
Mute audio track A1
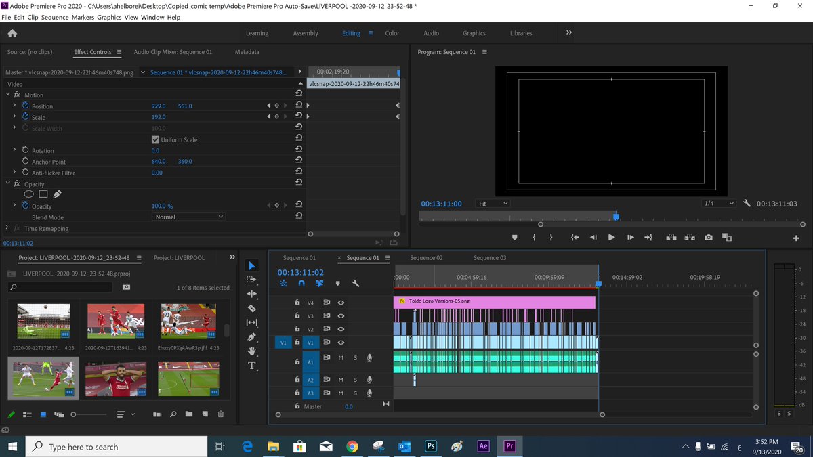pos(341,357)
